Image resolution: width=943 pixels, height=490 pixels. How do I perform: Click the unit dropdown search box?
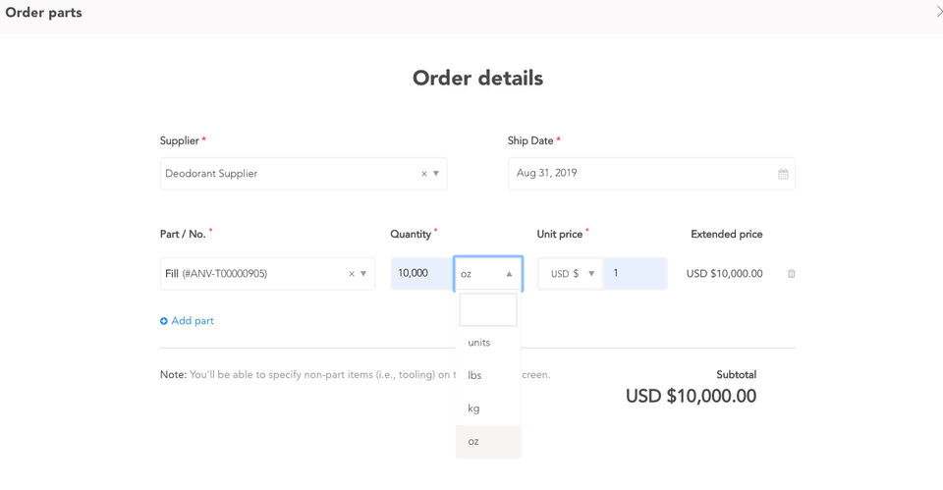488,309
